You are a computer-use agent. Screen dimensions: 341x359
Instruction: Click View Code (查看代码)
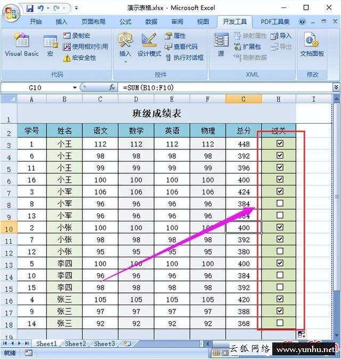point(181,47)
